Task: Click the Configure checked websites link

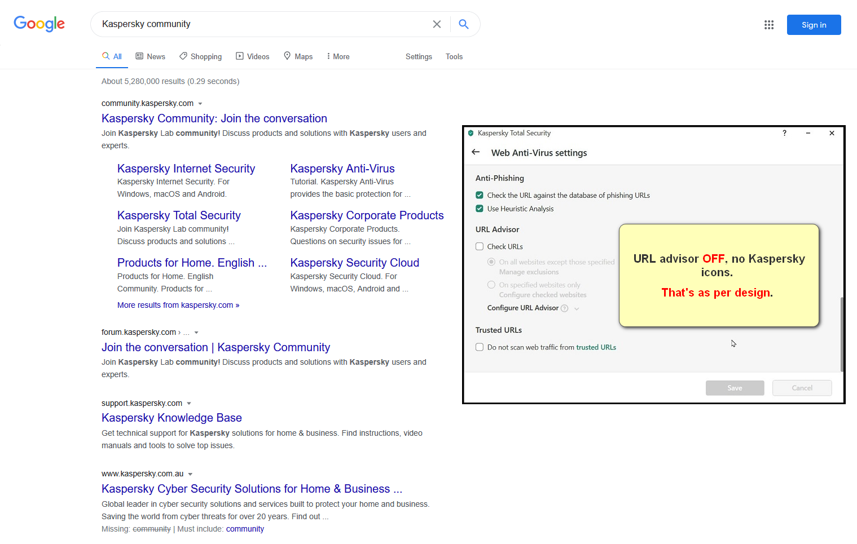Action: tap(543, 295)
